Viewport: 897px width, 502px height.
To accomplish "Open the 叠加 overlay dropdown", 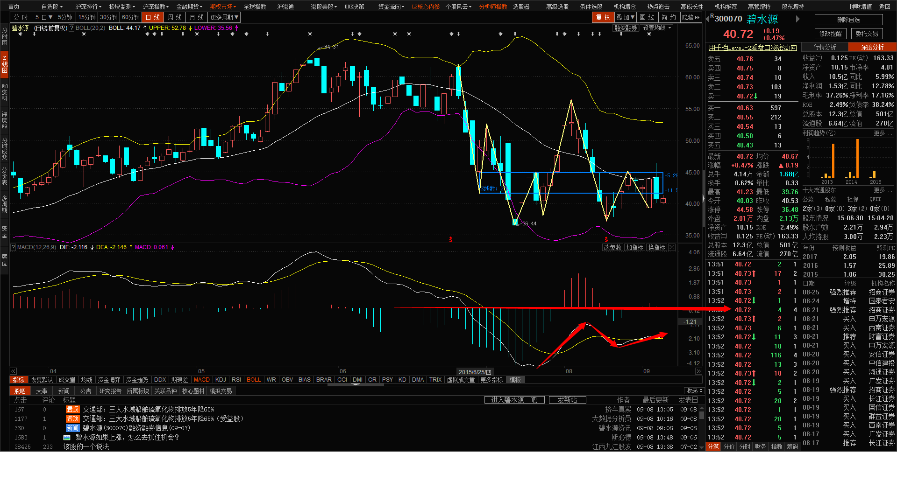I will pyautogui.click(x=625, y=17).
